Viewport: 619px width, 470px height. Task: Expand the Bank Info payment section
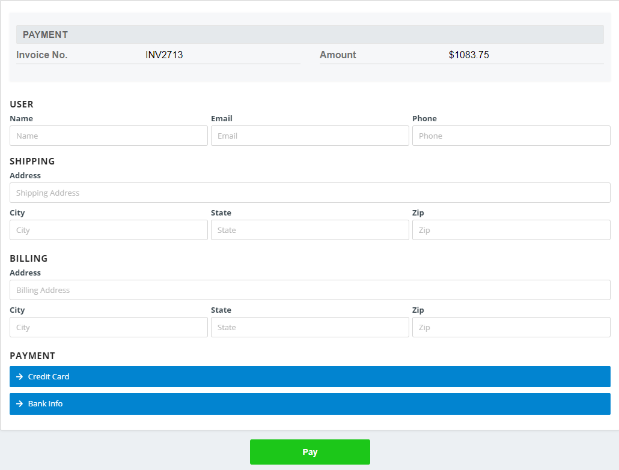(309, 403)
